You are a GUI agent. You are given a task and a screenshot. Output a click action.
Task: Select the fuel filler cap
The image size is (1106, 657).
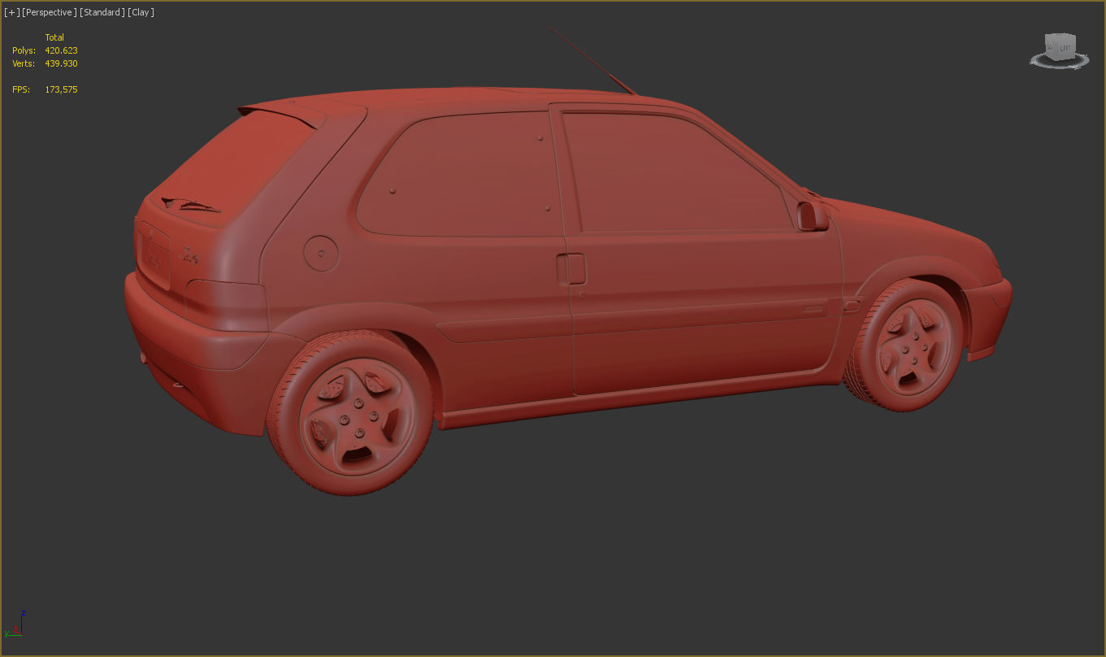click(320, 252)
